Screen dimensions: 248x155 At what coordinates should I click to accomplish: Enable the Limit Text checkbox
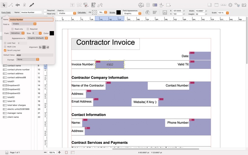[5, 43]
